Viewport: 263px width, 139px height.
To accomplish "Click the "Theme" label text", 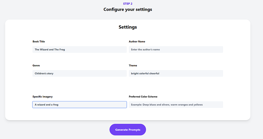I will 133,66.
